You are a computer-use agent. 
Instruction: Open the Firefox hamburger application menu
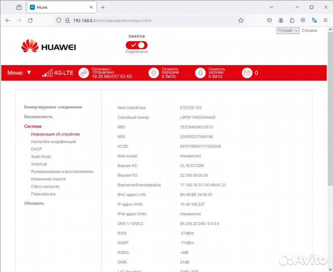coord(325,20)
